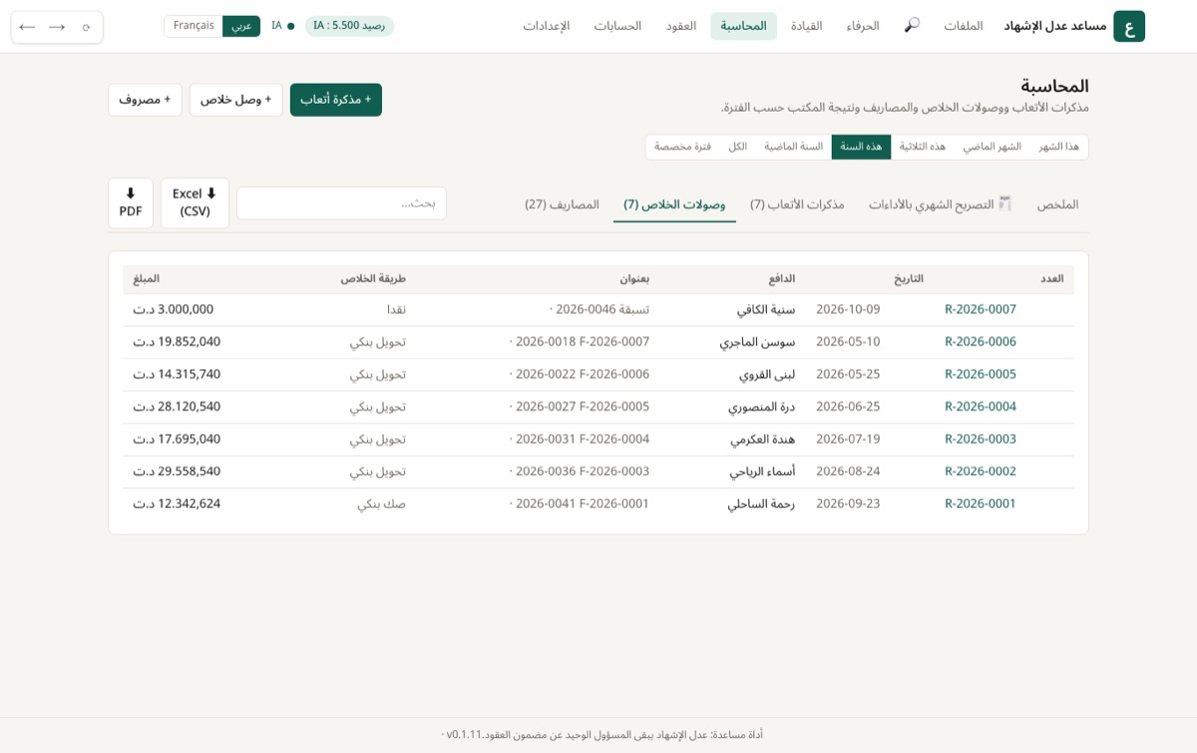Open receipt R-2026-0004
This screenshot has width=1197, height=753.
click(x=981, y=406)
